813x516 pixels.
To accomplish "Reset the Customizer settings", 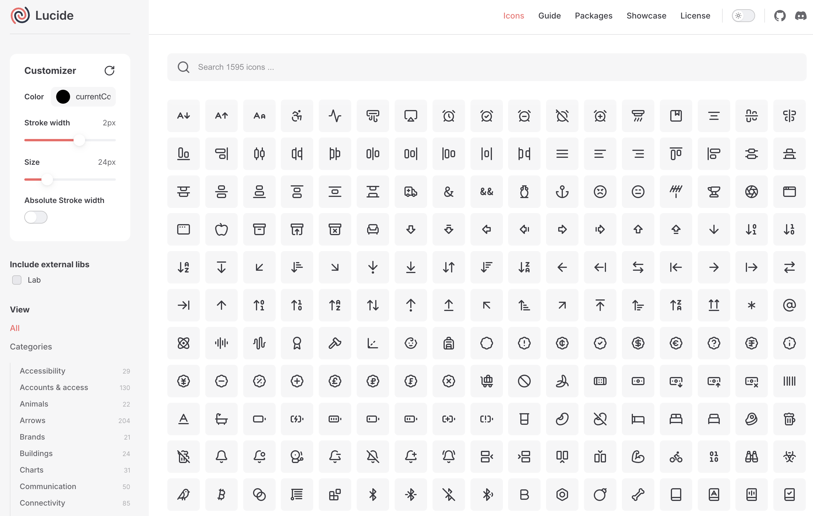I will point(109,71).
